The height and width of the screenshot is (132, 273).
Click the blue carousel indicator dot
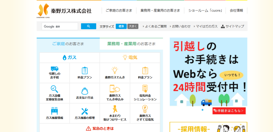click(202, 110)
